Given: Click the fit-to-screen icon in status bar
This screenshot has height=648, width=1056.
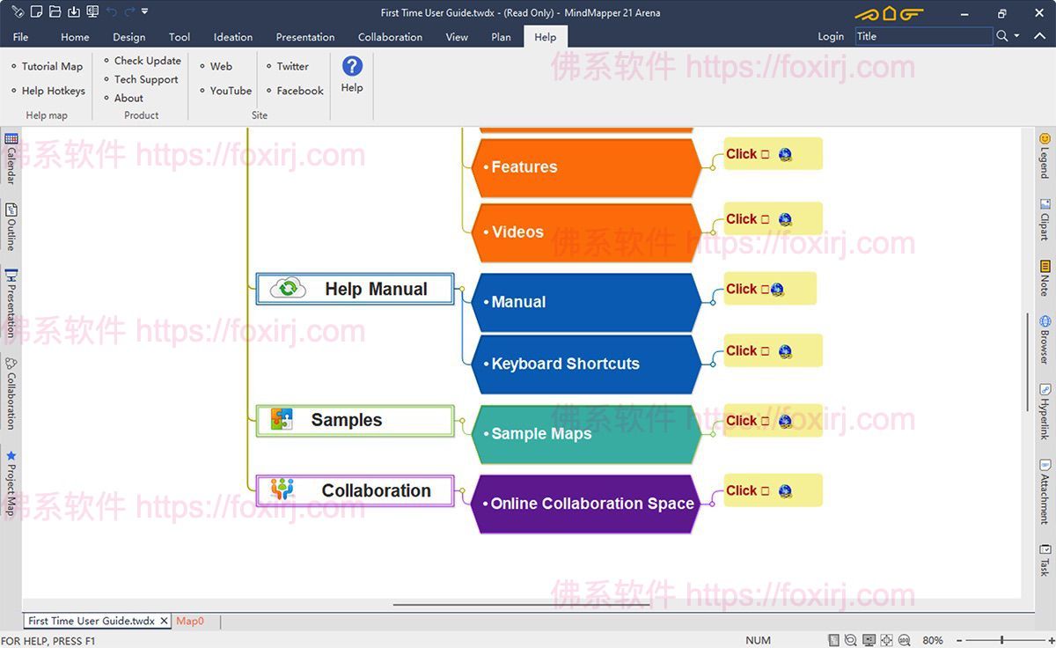Looking at the screenshot, I should tap(887, 640).
